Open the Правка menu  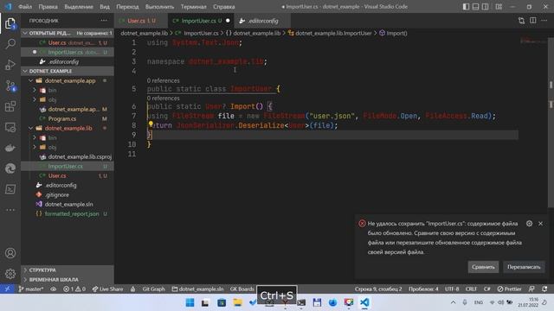(48, 6)
